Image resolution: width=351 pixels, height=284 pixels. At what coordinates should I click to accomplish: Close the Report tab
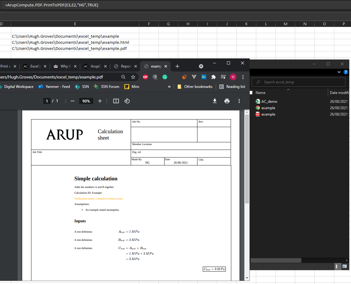(135, 66)
